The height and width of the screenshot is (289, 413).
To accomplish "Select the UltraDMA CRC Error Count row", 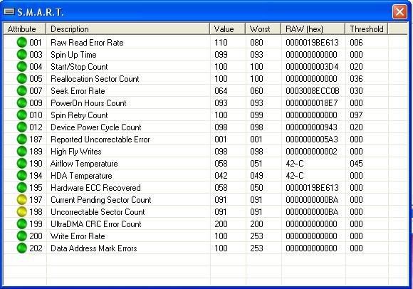I will pyautogui.click(x=206, y=224).
